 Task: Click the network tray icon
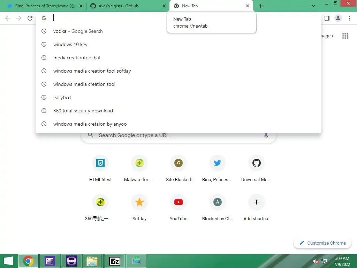point(324,261)
